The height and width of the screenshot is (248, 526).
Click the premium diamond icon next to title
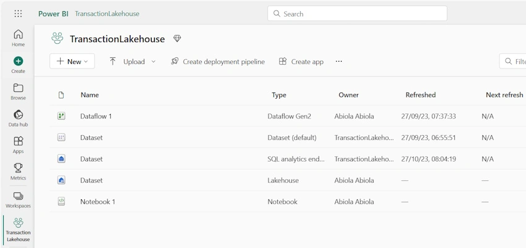(177, 38)
